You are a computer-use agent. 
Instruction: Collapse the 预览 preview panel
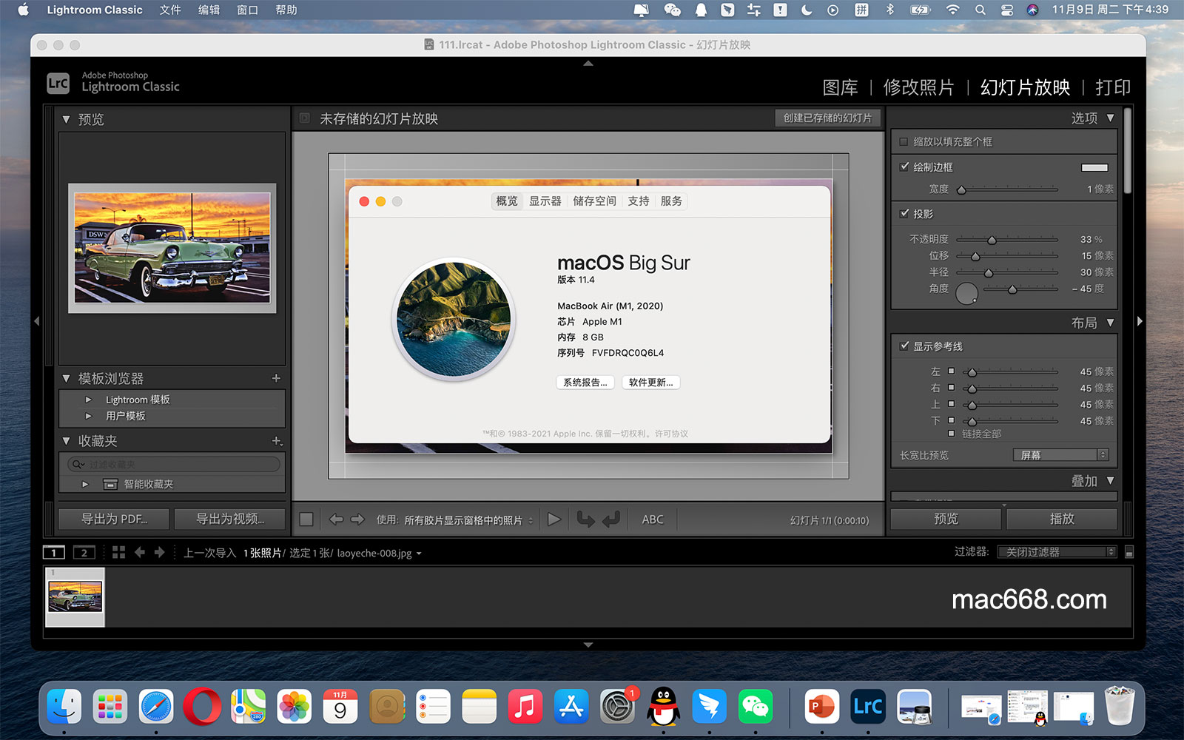click(x=66, y=119)
